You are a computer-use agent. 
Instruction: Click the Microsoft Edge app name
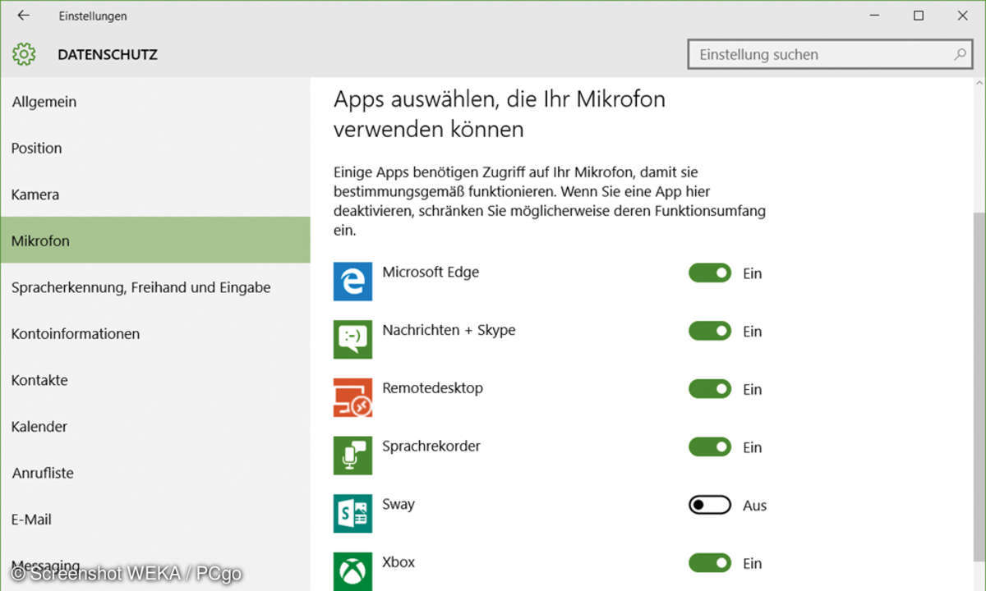[x=431, y=272]
